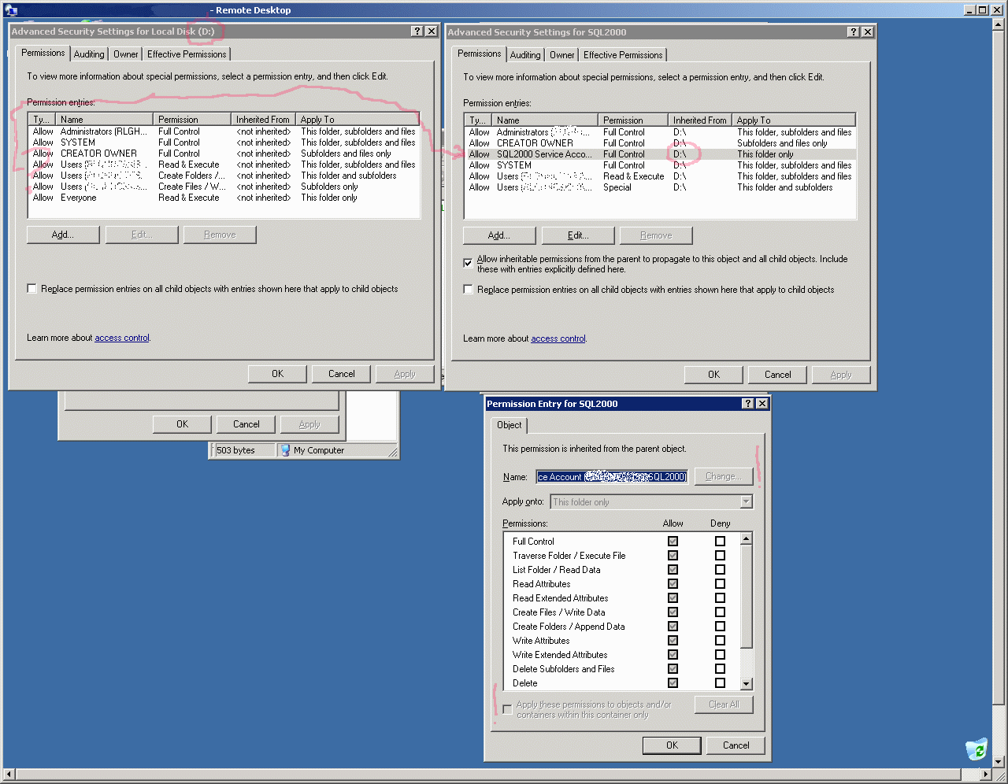Image resolution: width=1008 pixels, height=784 pixels.
Task: Click OK in the background properties dialog
Action: 182,424
